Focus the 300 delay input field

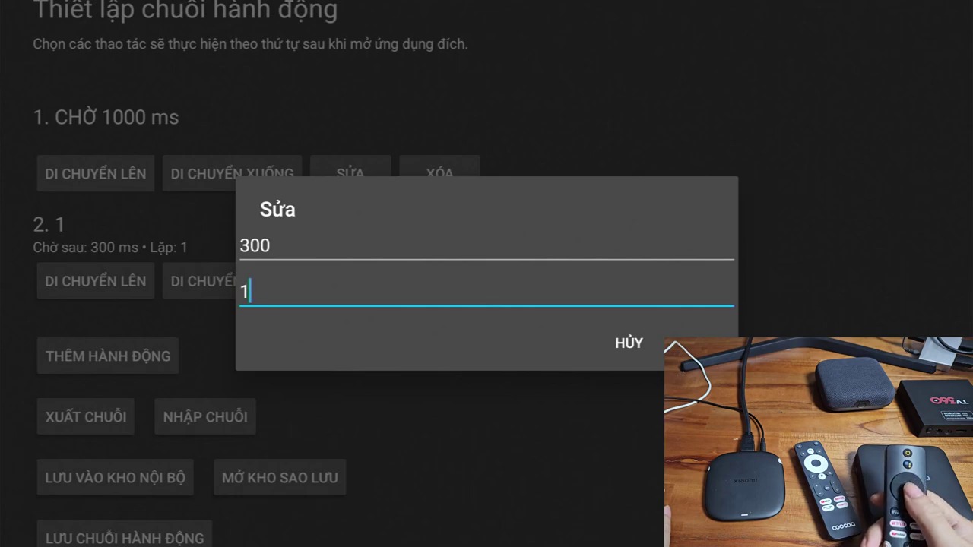click(x=486, y=245)
